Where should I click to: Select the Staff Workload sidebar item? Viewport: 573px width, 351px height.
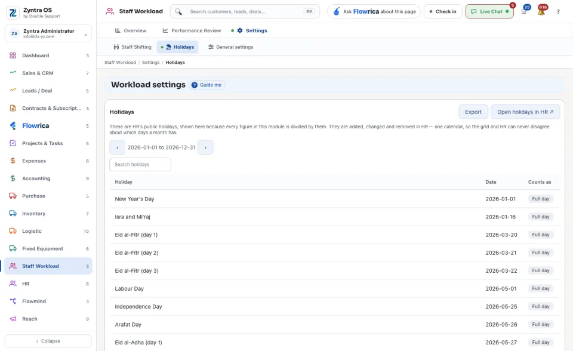tap(48, 266)
